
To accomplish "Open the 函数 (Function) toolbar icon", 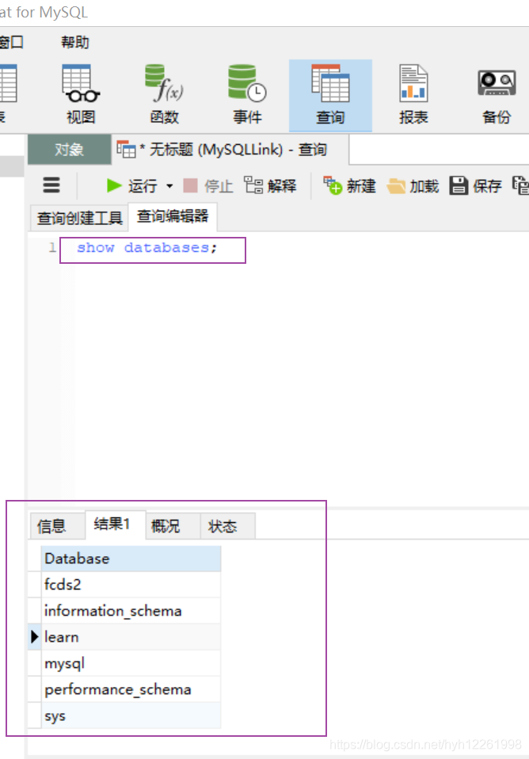I will pyautogui.click(x=164, y=94).
